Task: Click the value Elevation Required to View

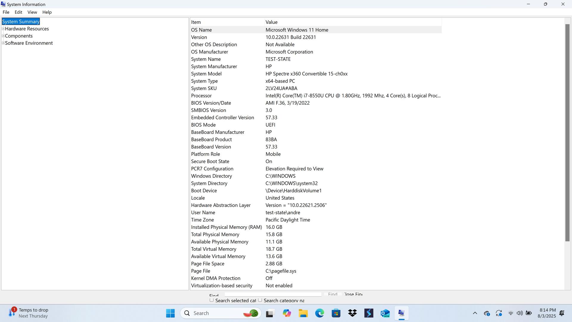Action: [x=294, y=169]
